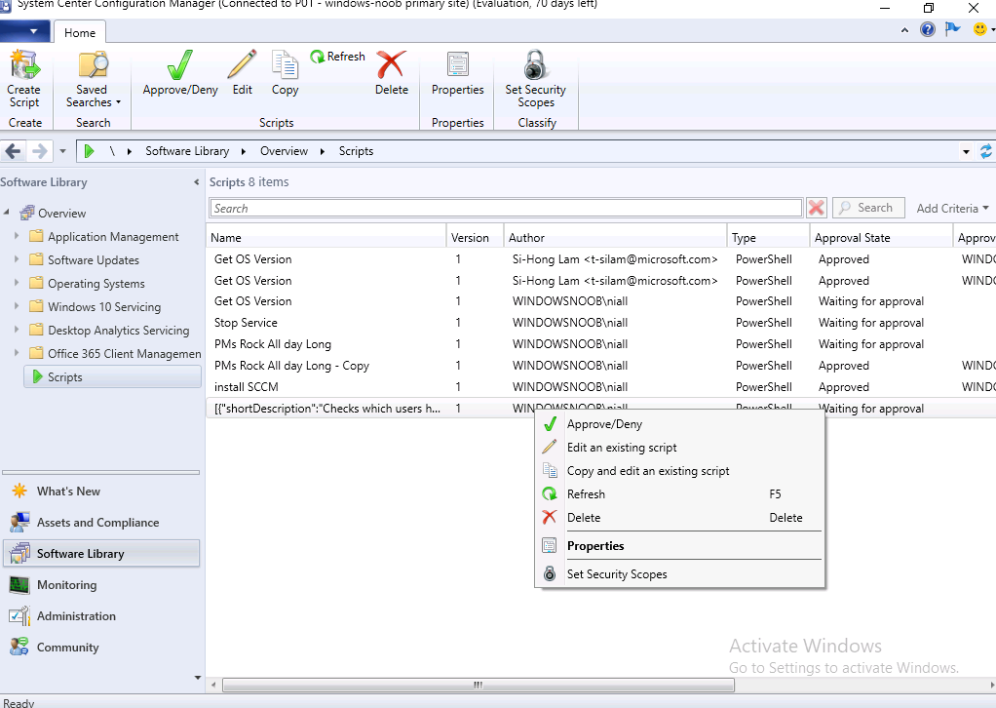Click the Scripts breadcrumb segment
The height and width of the screenshot is (708, 996).
[x=356, y=151]
